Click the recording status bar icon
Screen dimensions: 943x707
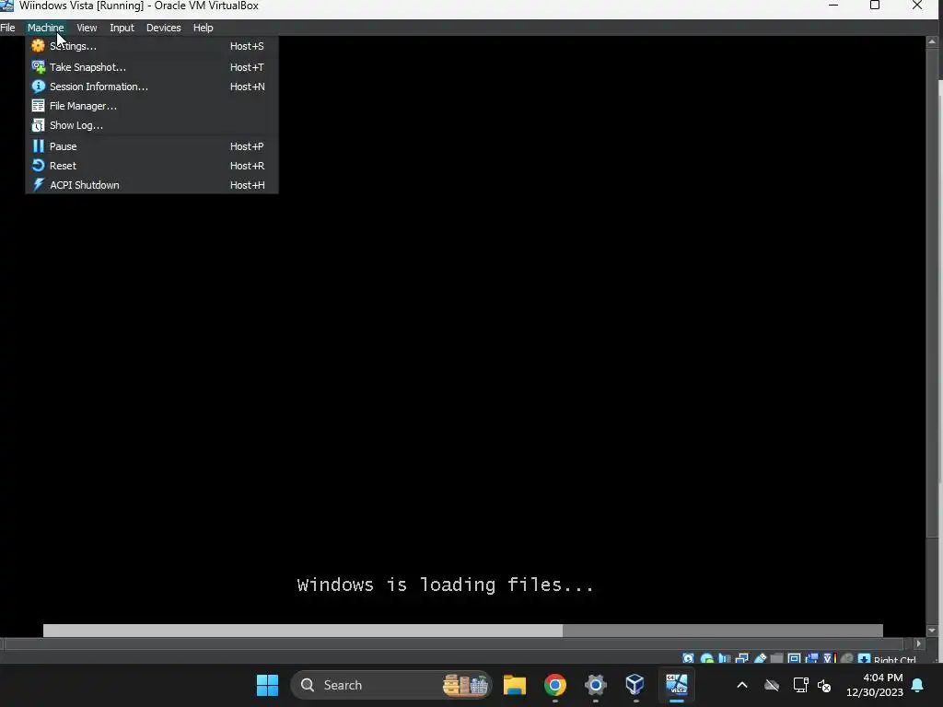812,658
